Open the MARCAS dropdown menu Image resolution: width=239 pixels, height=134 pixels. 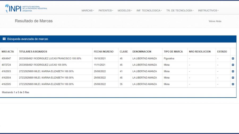88,11
